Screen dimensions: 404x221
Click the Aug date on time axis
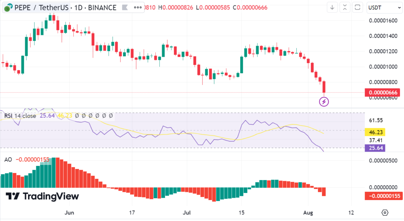tap(308, 213)
